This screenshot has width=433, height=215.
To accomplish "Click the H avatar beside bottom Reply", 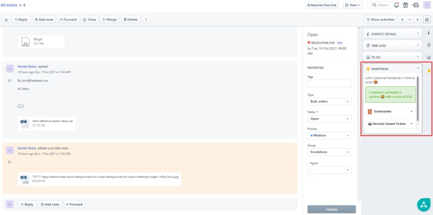I will (x=10, y=204).
